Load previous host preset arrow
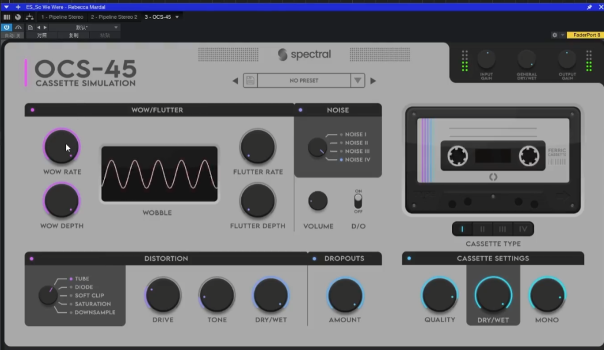This screenshot has width=604, height=350. point(38,27)
